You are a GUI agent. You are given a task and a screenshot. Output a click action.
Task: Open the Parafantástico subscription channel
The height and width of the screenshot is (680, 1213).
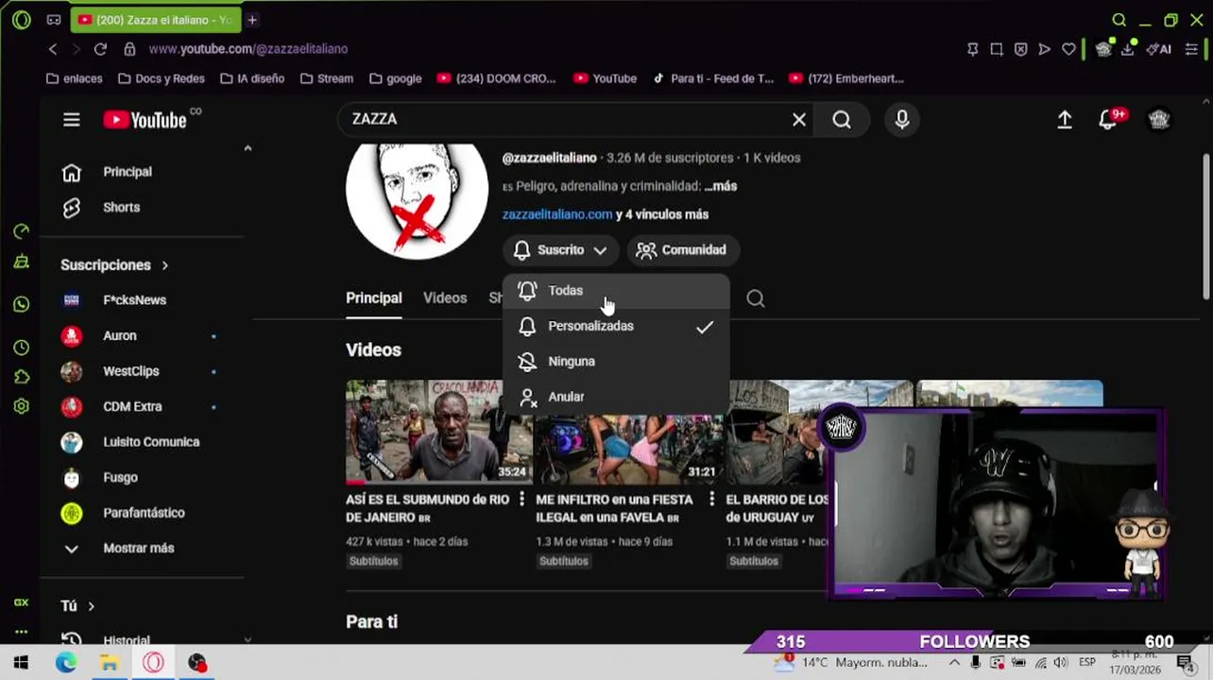pos(142,513)
